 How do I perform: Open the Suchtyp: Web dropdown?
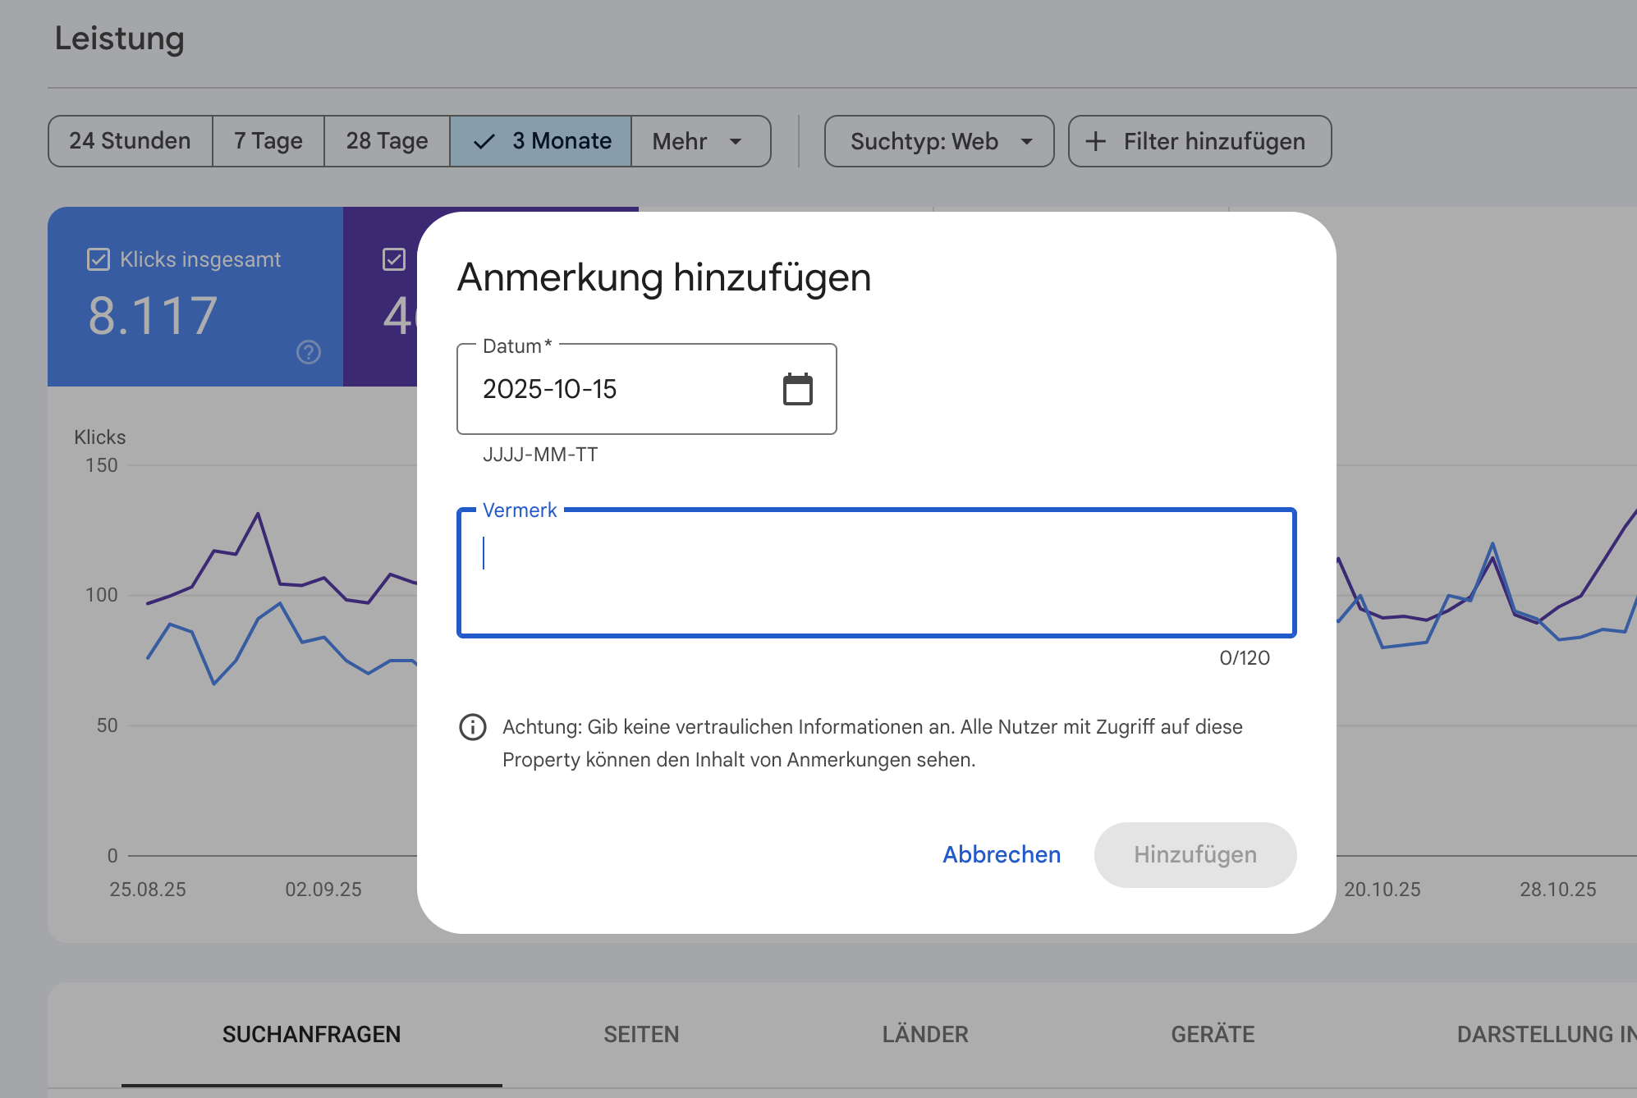pos(938,141)
